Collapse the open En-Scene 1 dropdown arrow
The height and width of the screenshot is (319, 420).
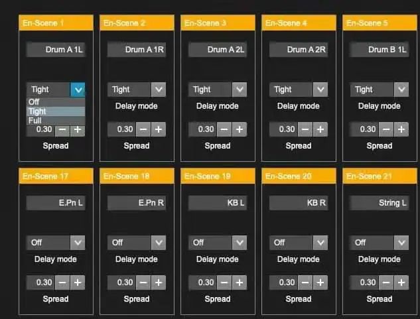point(77,90)
